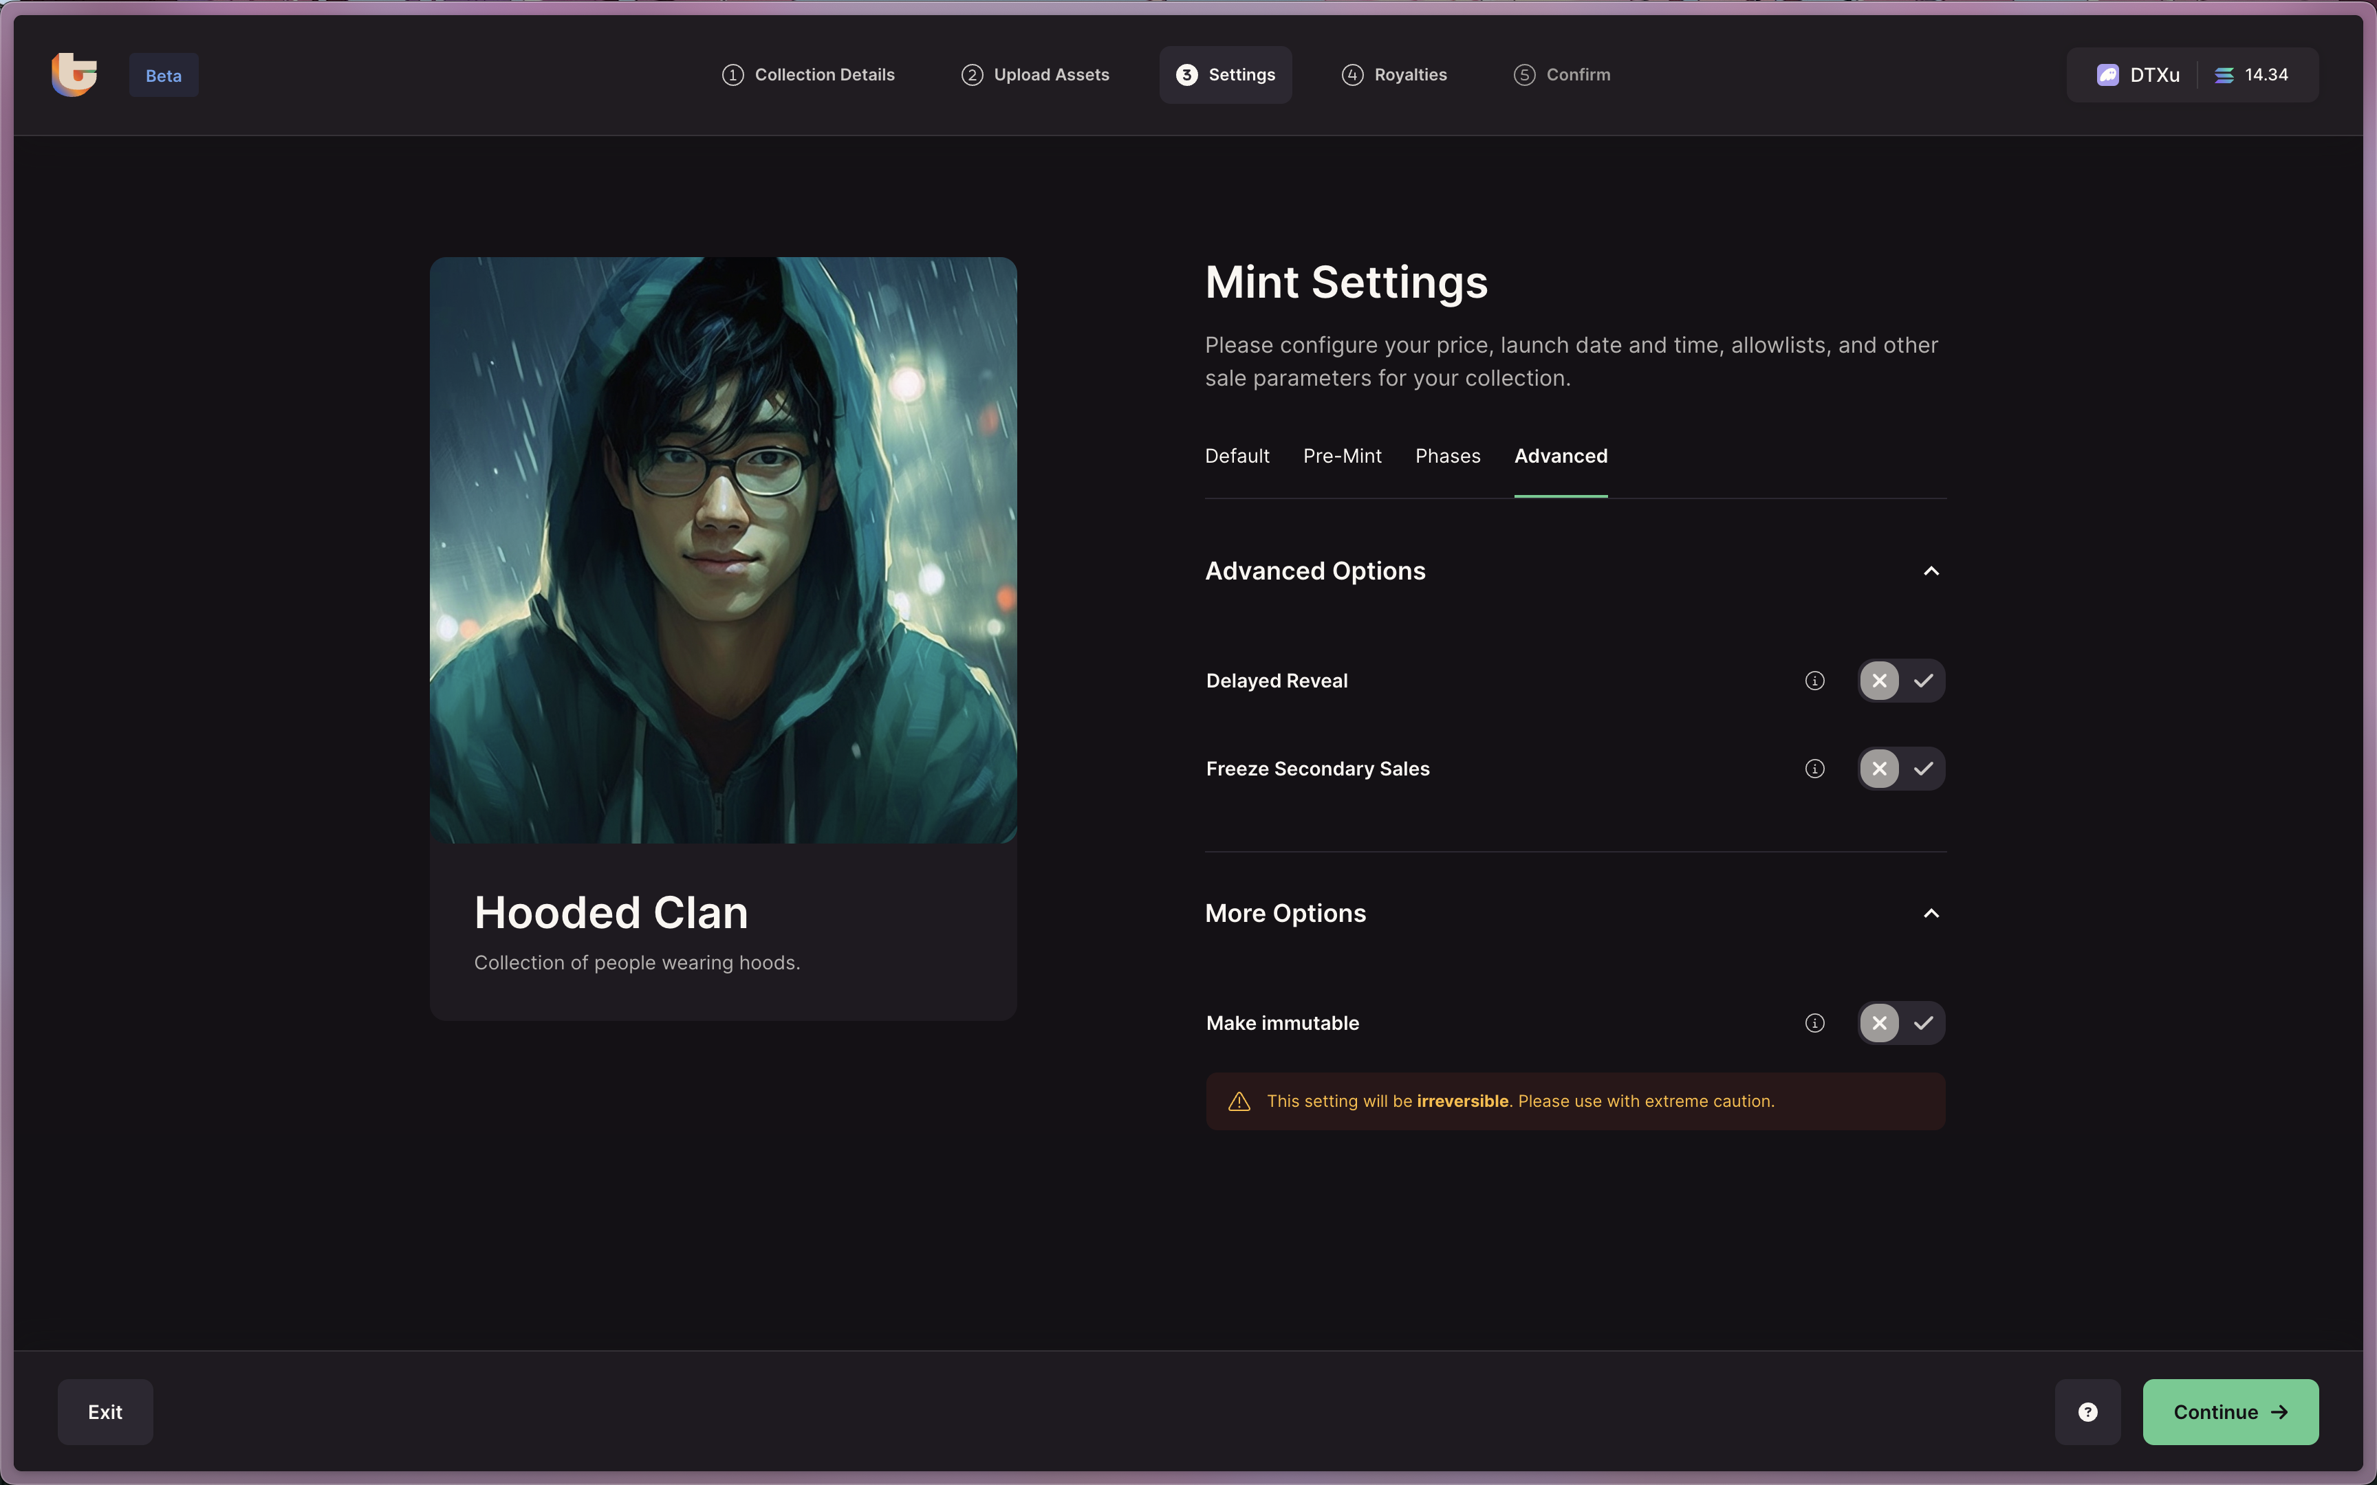Click the Make immutable info icon
Viewport: 2377px width, 1485px height.
1814,1024
